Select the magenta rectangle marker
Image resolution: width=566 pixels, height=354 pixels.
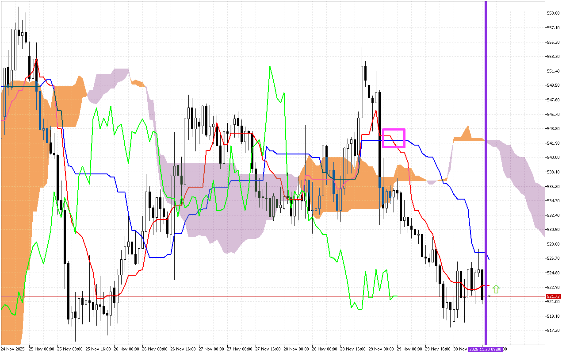coord(394,138)
